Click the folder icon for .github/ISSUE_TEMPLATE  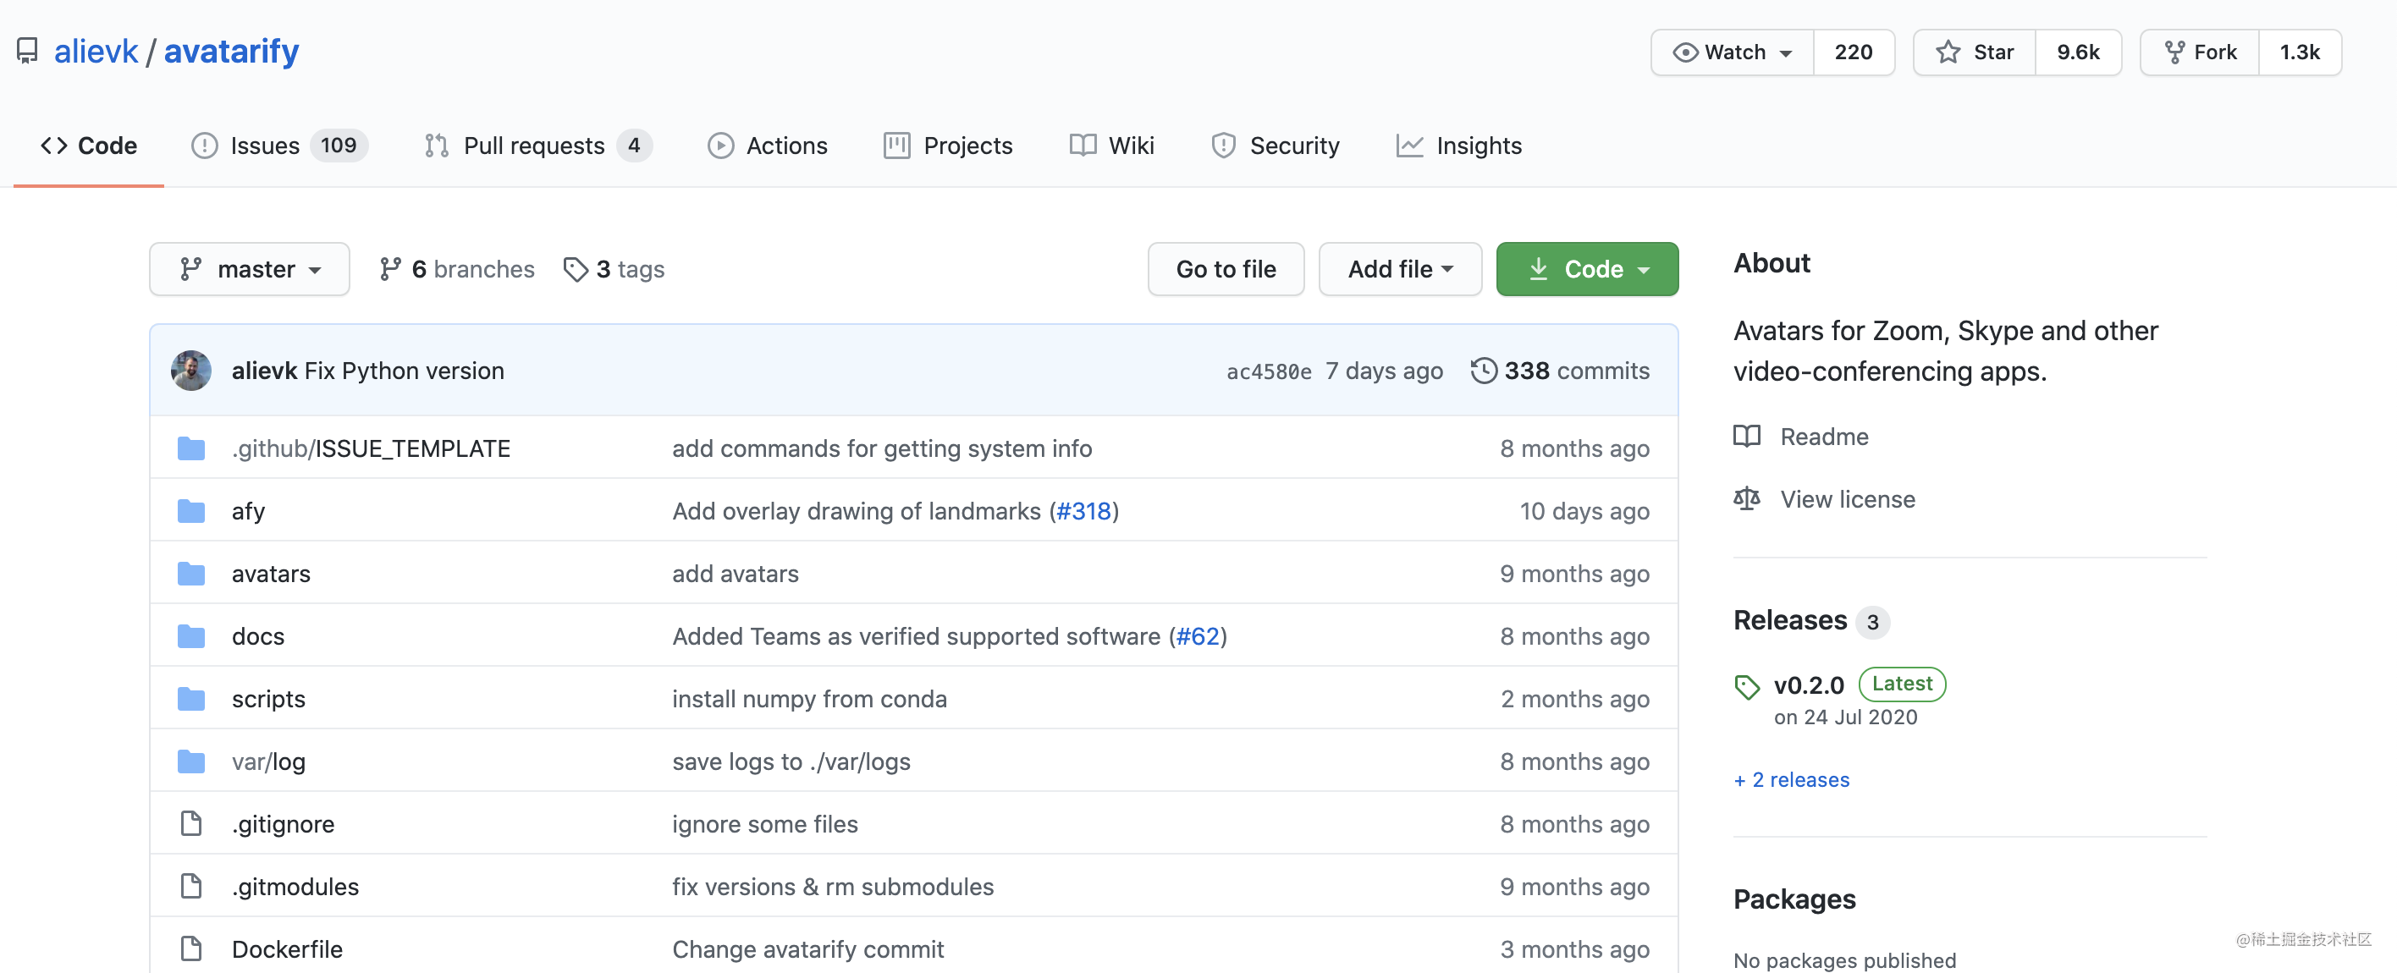[x=190, y=448]
